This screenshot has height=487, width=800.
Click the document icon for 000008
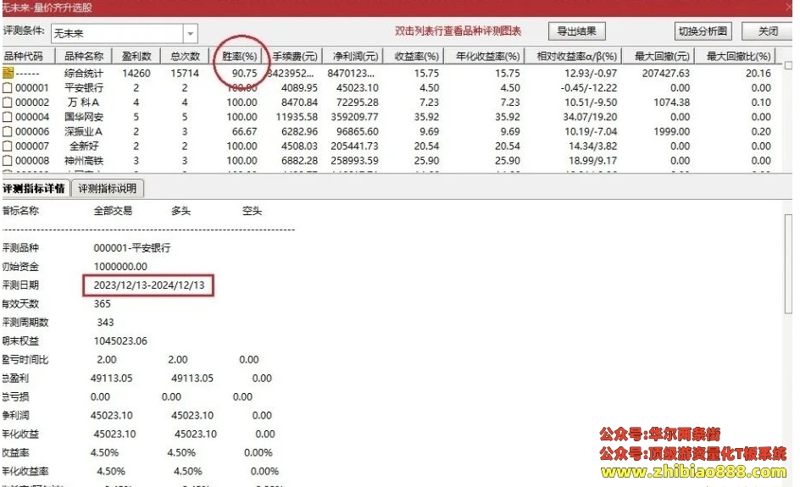click(7, 161)
